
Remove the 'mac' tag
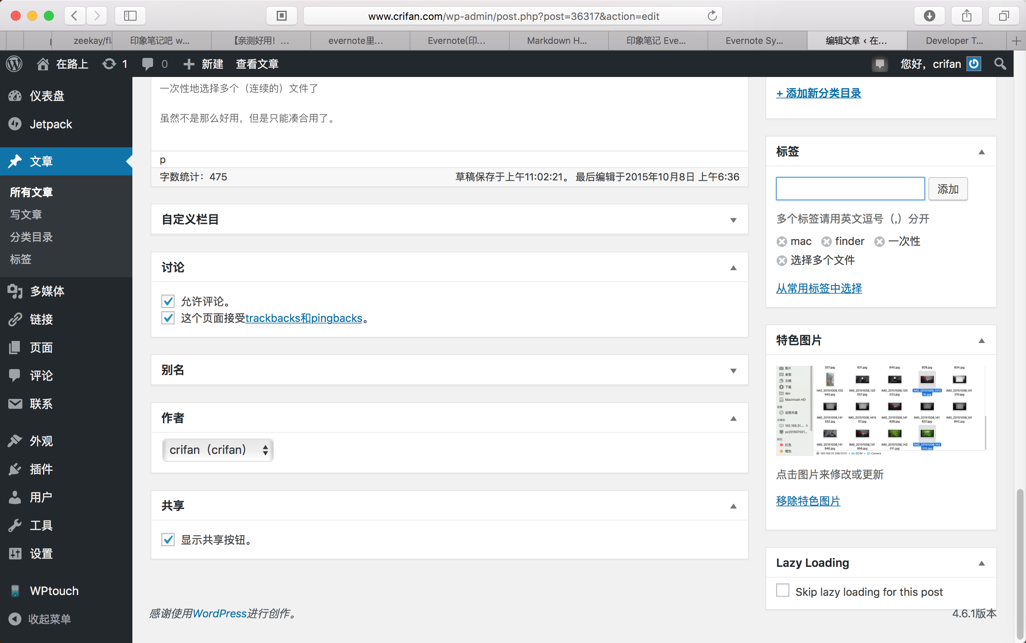tap(781, 242)
